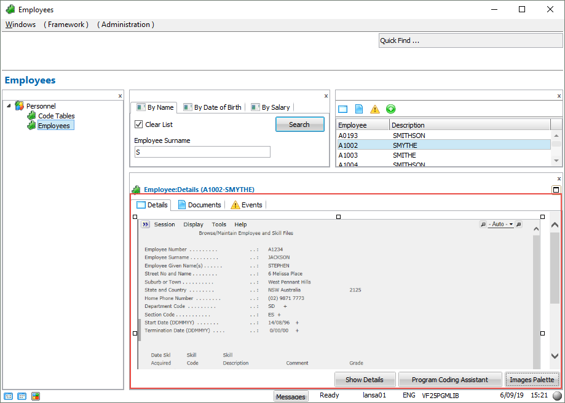565x403 pixels.
Task: Collapse the Personnel tree node
Action: (x=9, y=106)
